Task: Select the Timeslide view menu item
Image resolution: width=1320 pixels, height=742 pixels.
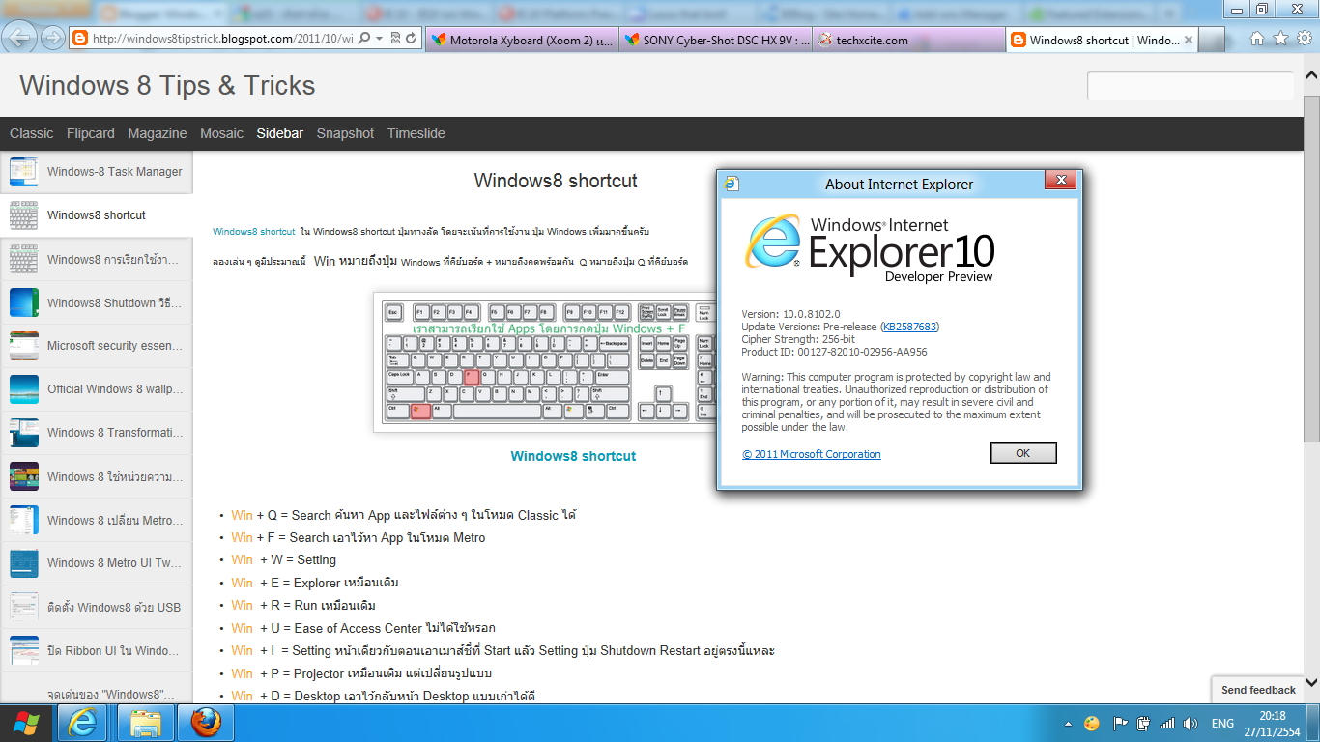Action: pos(416,133)
